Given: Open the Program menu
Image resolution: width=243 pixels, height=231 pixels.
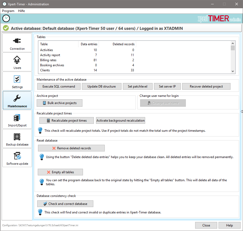Looking at the screenshot, I should point(8,11).
